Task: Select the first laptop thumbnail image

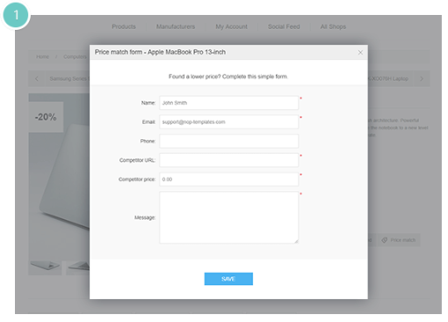Action: [45, 267]
